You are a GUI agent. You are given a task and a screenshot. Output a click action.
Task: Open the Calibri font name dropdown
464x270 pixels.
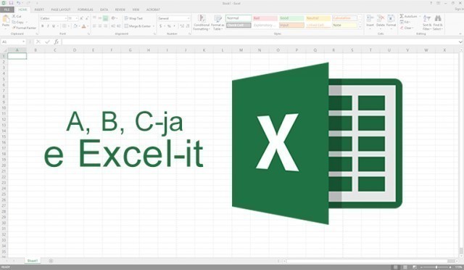tap(66, 18)
